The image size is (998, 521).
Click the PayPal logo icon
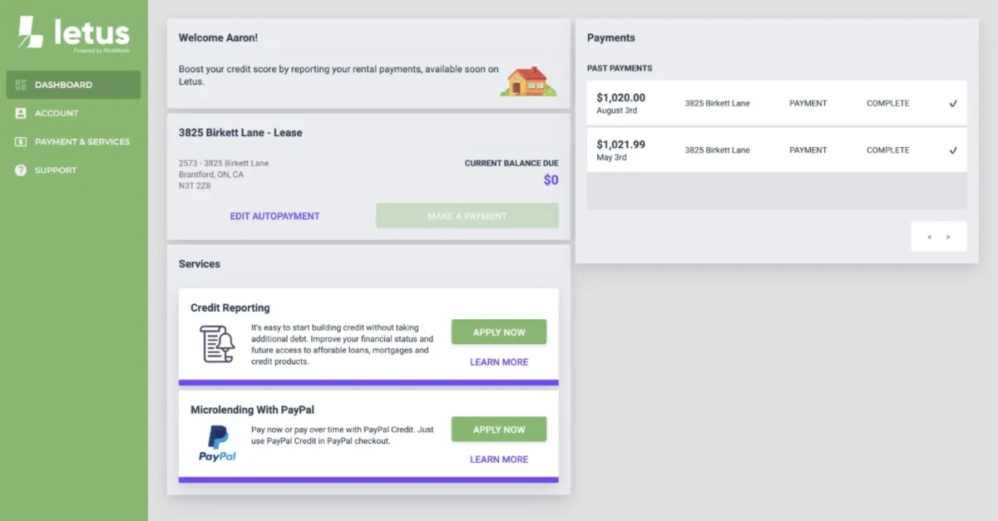217,443
